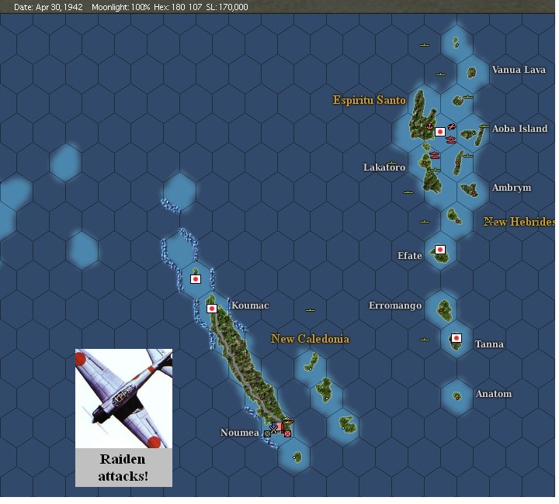Select the Japanese flag base at Espiritu Santo
Screen dimensions: 559x504
pyautogui.click(x=440, y=132)
